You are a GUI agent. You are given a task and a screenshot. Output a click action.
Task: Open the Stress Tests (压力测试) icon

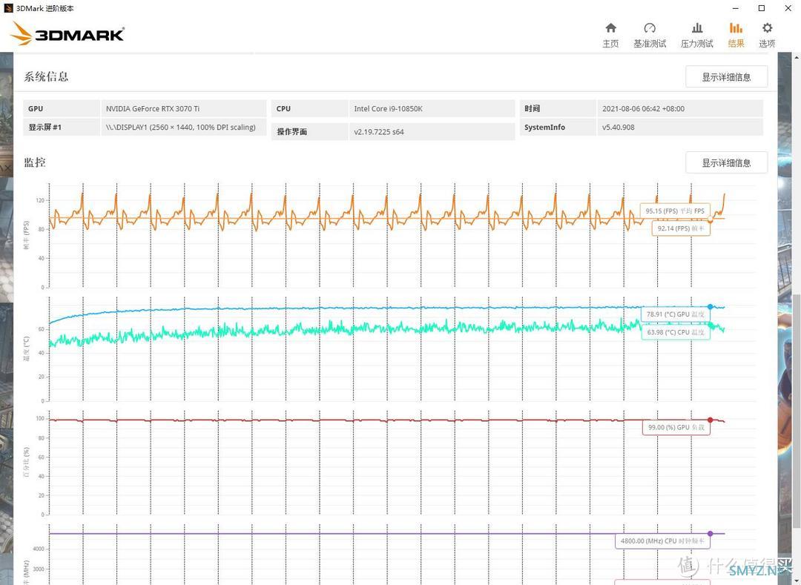pos(696,28)
